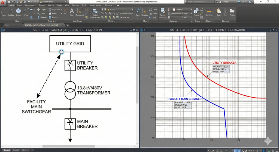
Task: Select the Pley arc tool
Action: 26,12
